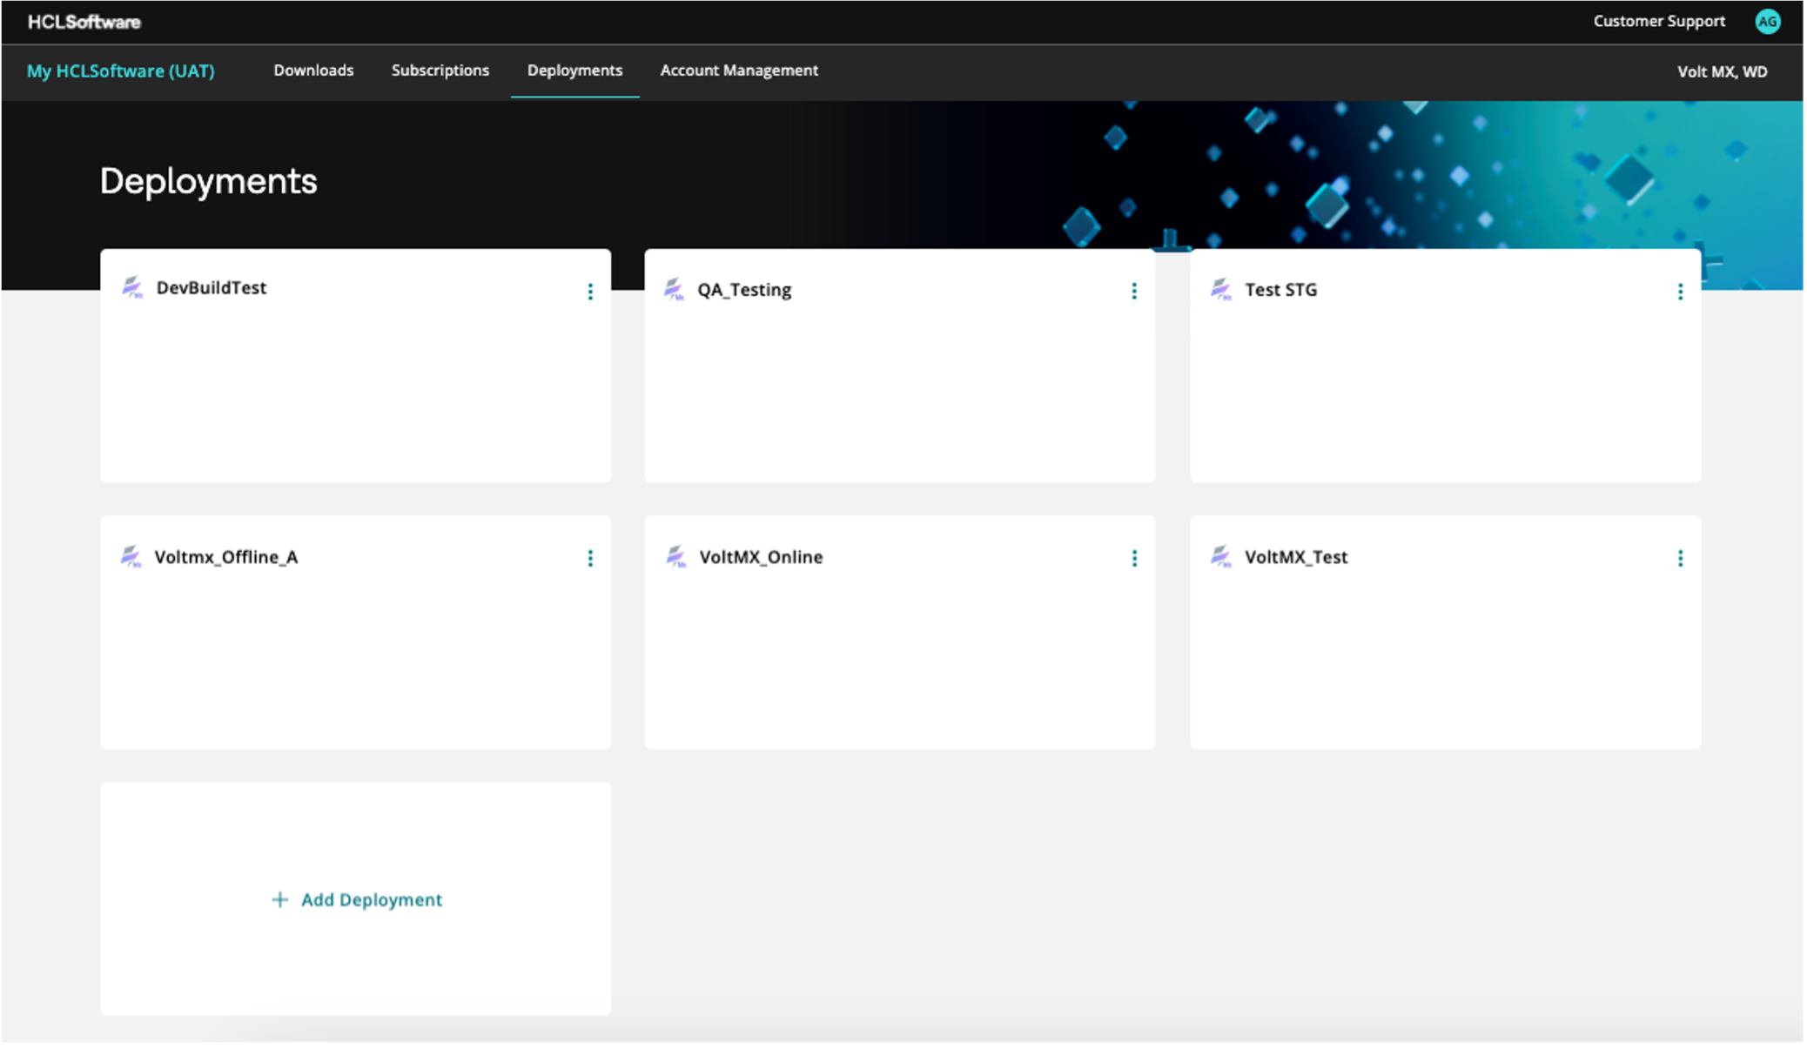Open the Customer Support link

pyautogui.click(x=1658, y=22)
